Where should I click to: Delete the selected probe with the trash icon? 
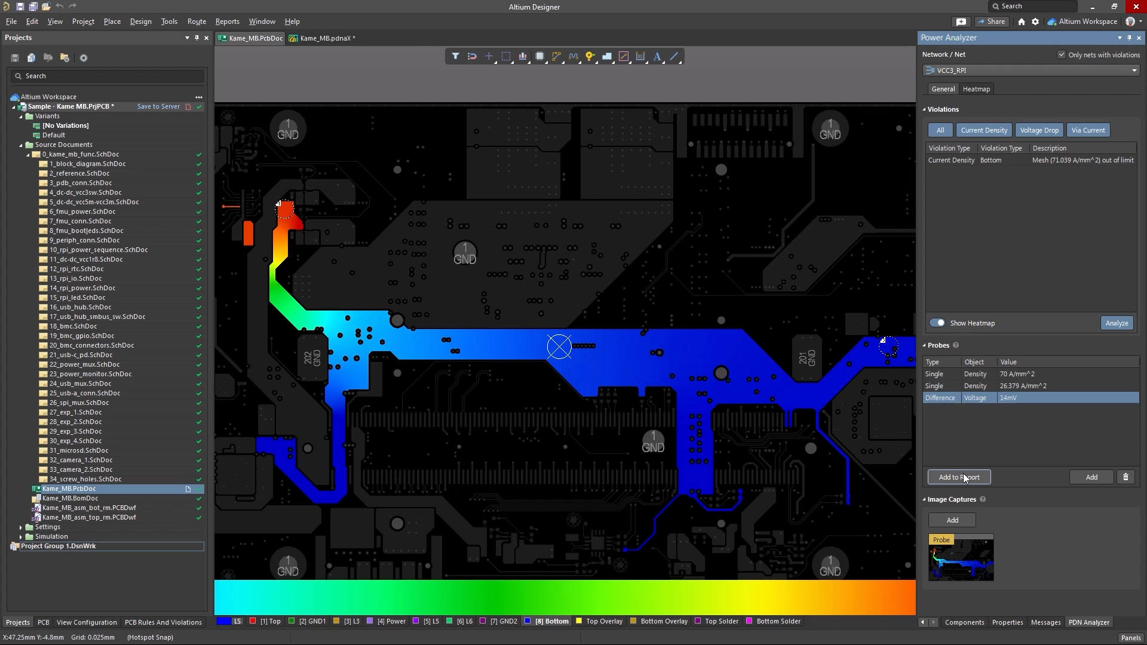1125,477
